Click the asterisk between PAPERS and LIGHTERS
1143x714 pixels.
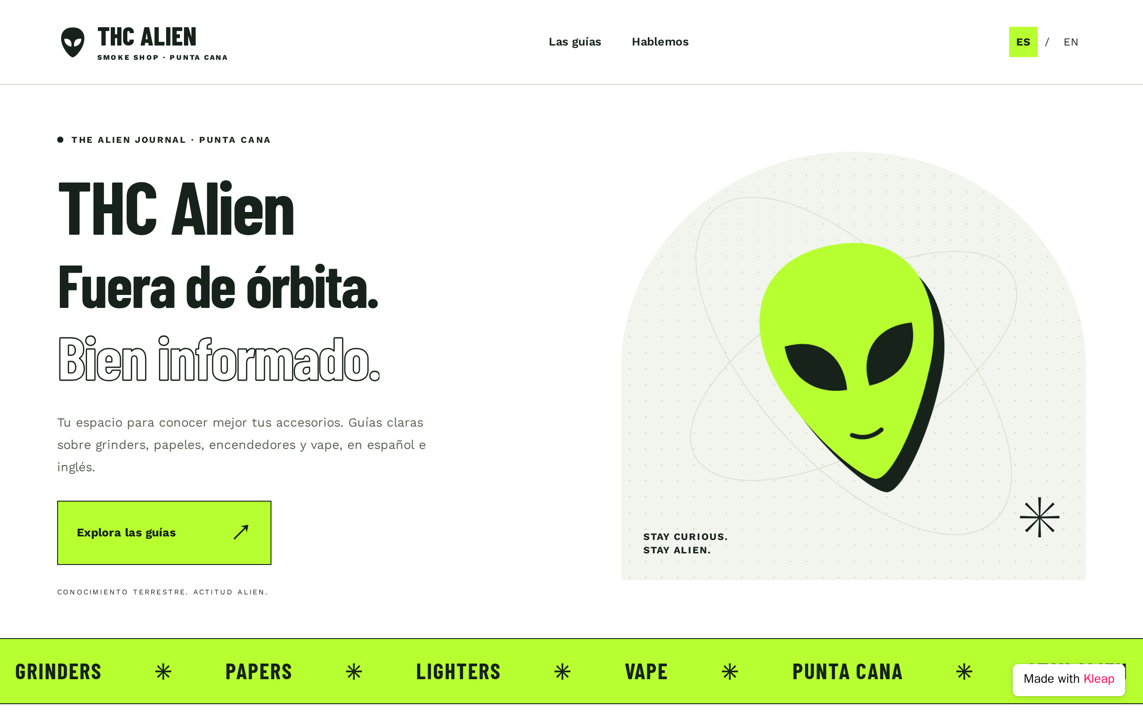pos(354,672)
